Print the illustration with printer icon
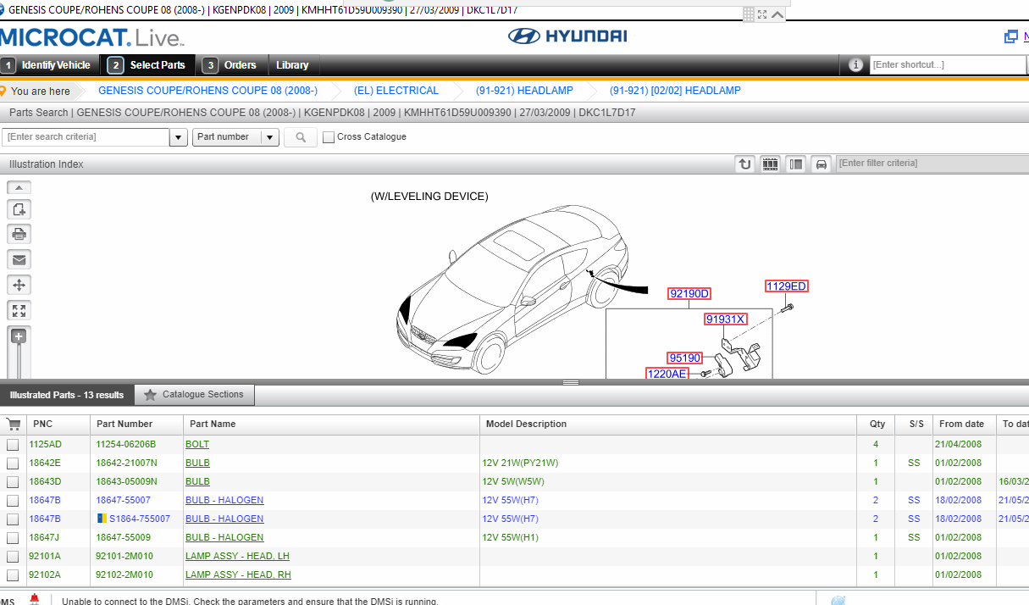 pyautogui.click(x=19, y=235)
